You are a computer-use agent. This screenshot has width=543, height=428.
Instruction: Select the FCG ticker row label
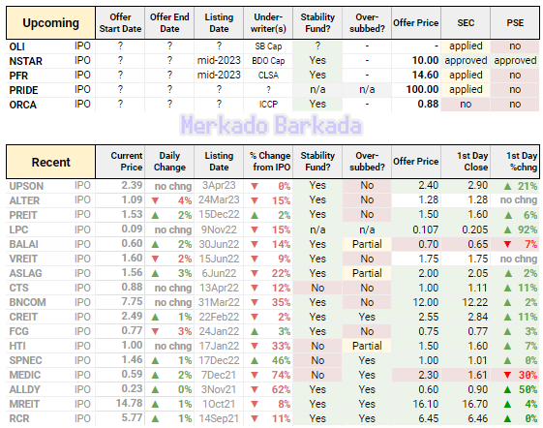pos(18,332)
